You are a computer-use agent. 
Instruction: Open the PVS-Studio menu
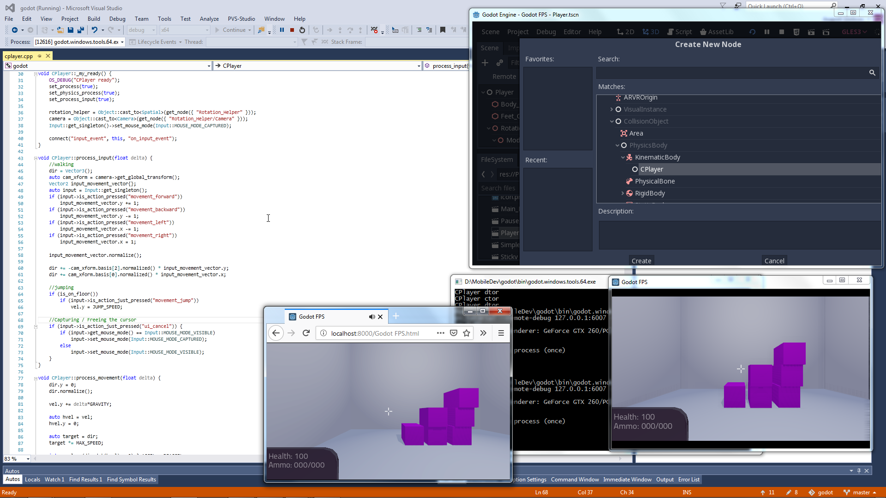click(241, 19)
